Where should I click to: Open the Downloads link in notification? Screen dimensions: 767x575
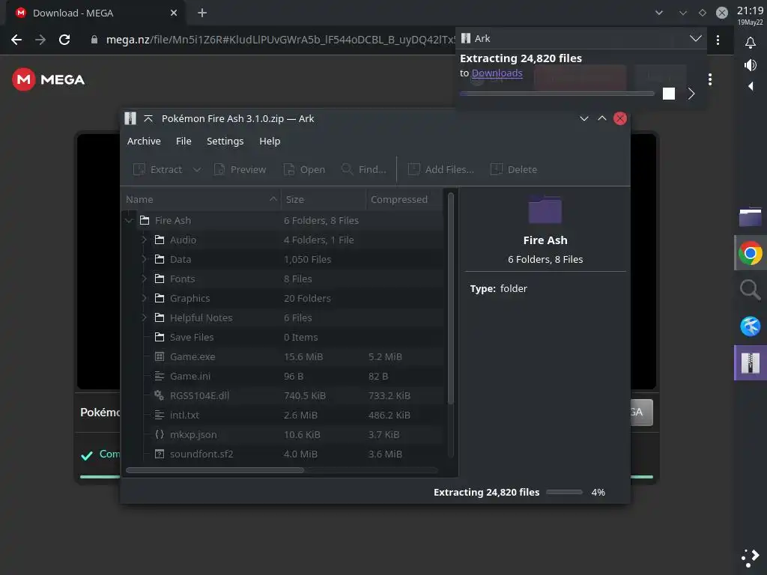pyautogui.click(x=497, y=73)
